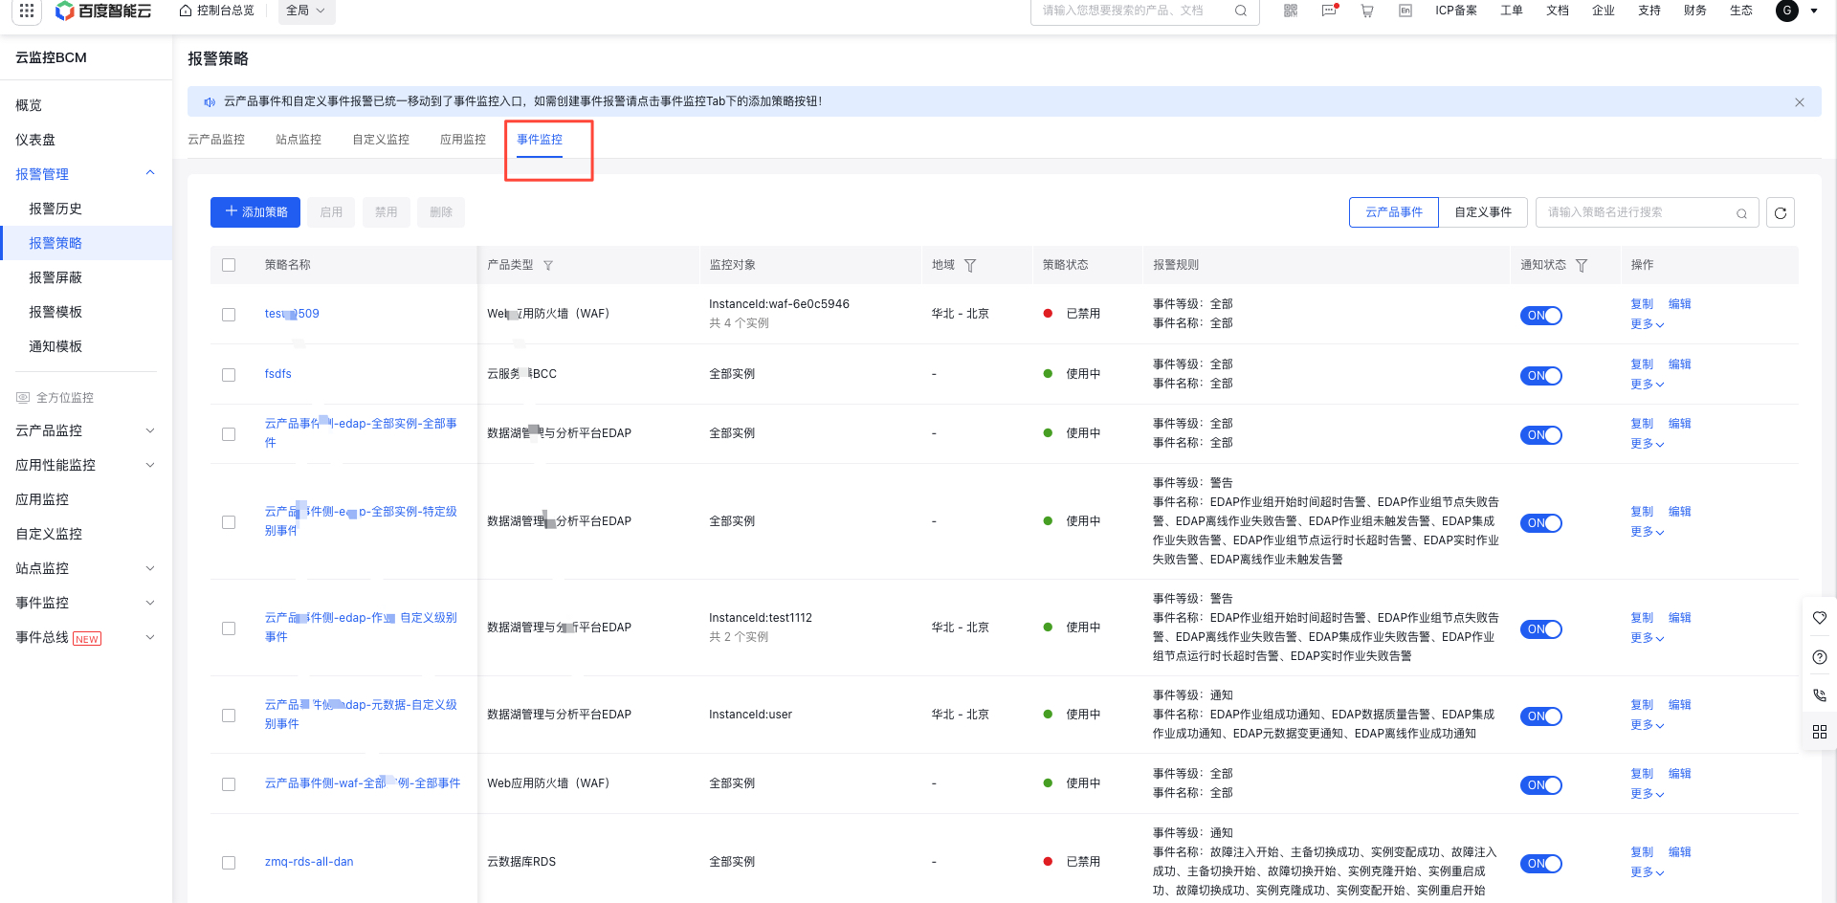
Task: Open 仪表盘 in sidebar
Action: click(35, 140)
